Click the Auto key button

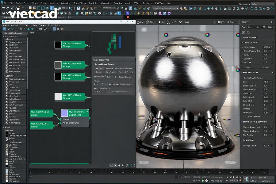253,178
